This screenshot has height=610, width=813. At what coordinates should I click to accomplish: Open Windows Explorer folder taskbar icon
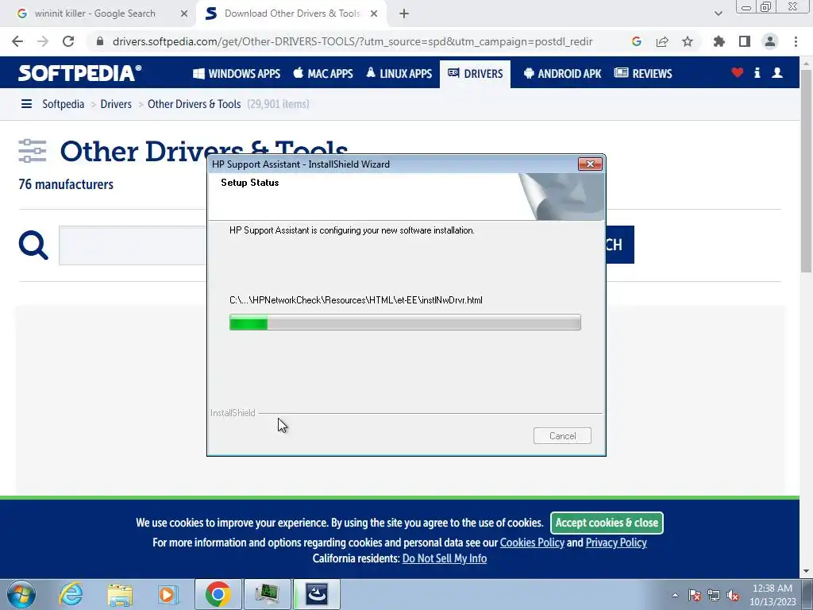[120, 594]
